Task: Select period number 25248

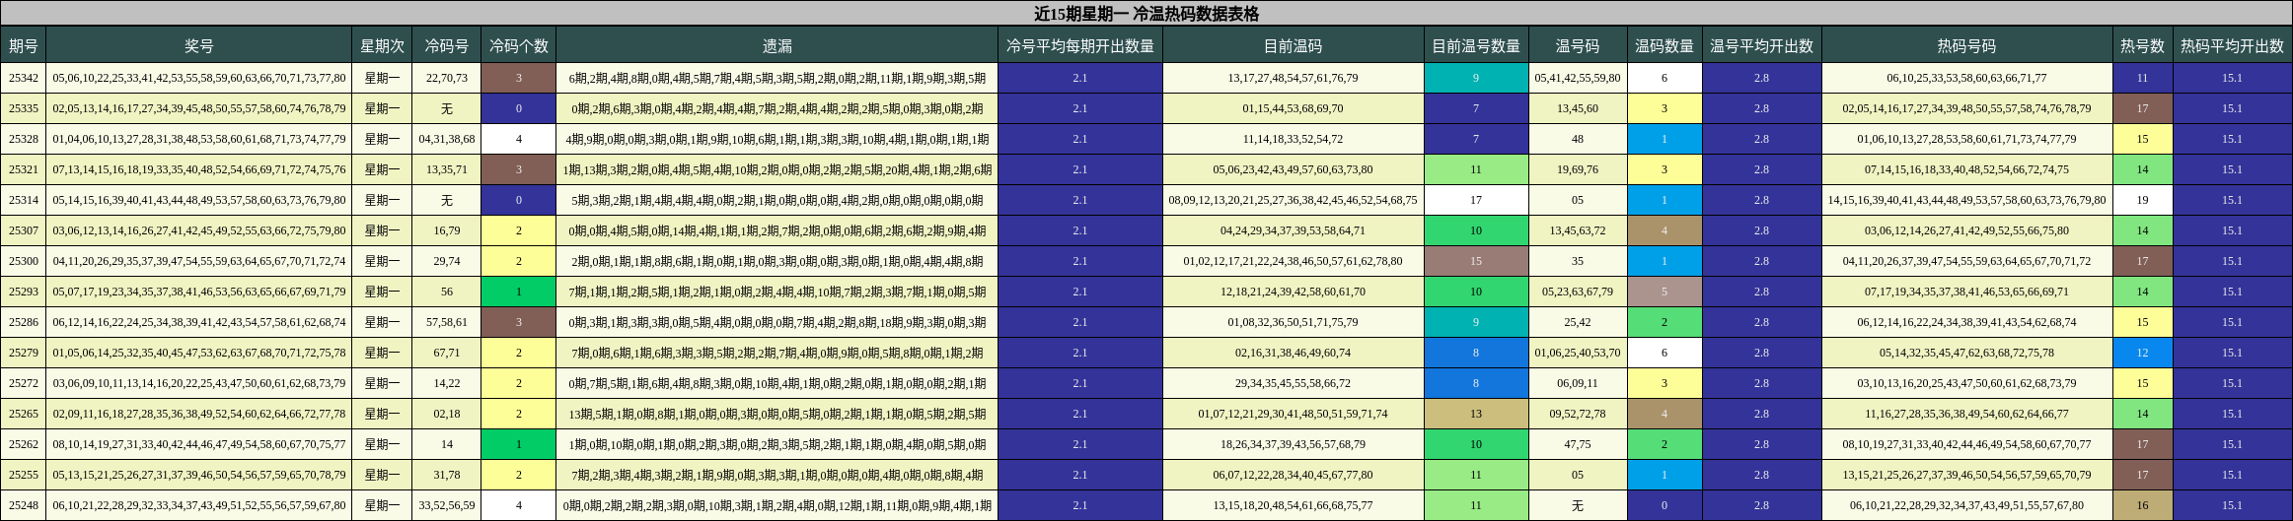Action: tap(24, 505)
